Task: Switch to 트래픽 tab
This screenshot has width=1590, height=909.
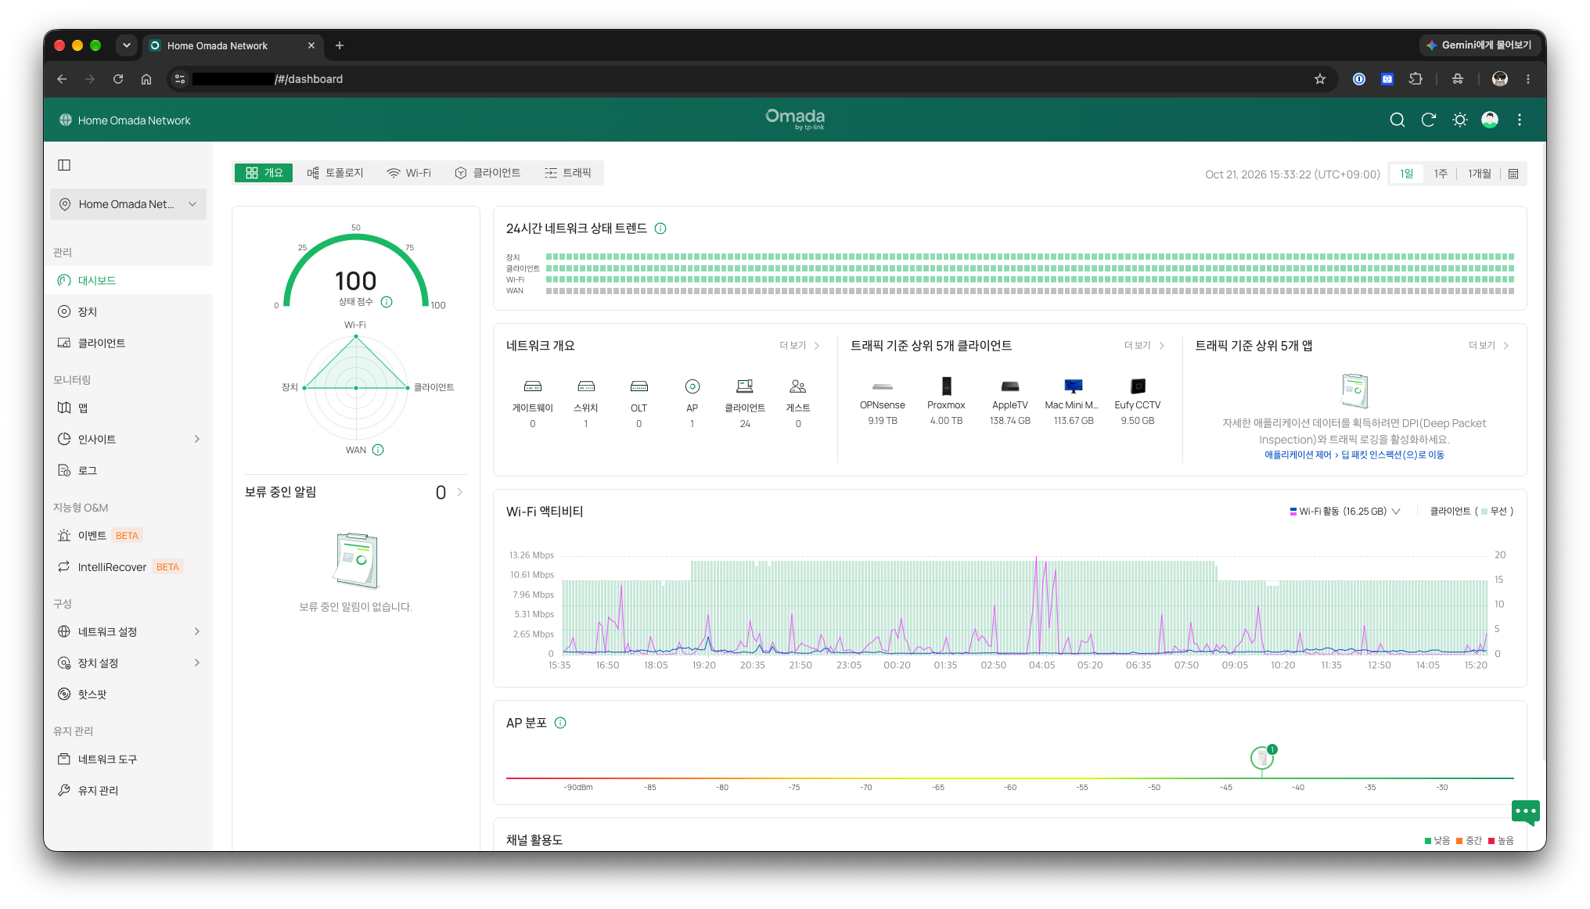Action: click(x=568, y=173)
